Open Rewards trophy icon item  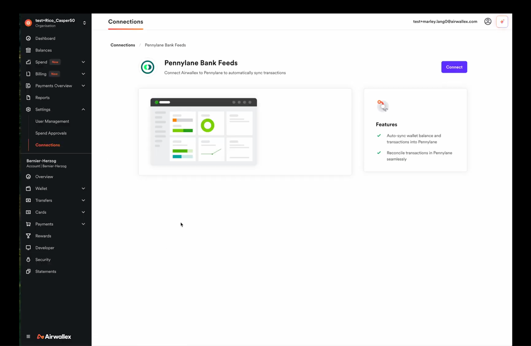[x=29, y=236]
